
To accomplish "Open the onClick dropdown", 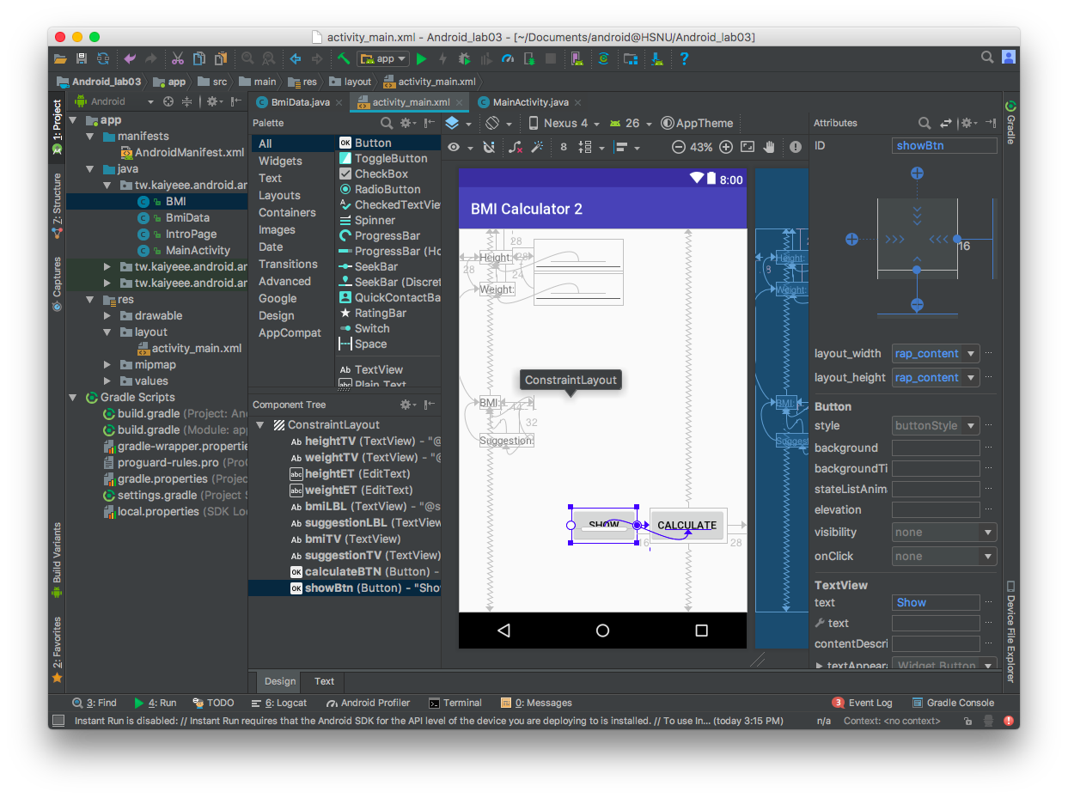I will [x=988, y=556].
